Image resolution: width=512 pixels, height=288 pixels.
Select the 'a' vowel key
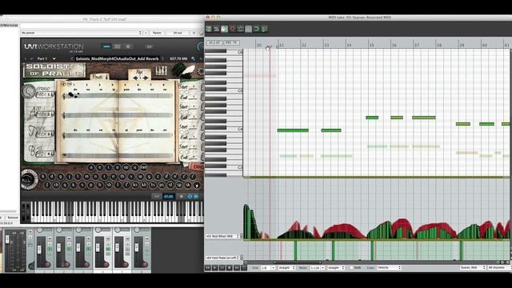91,167
